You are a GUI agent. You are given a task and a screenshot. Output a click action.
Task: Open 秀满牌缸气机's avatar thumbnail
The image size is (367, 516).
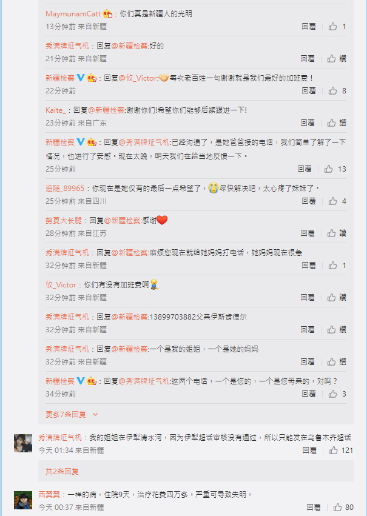click(23, 443)
